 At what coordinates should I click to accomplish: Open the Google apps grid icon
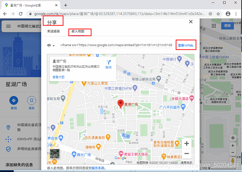(x=214, y=26)
